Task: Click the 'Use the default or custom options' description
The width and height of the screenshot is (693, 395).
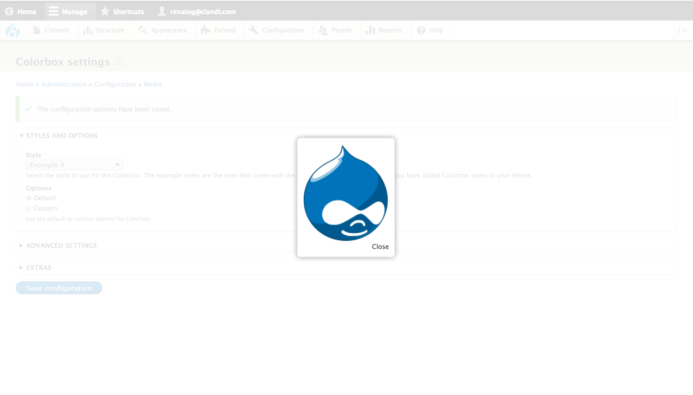Action: point(89,219)
